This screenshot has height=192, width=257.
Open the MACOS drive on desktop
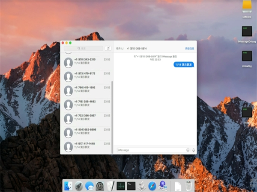tap(247, 6)
